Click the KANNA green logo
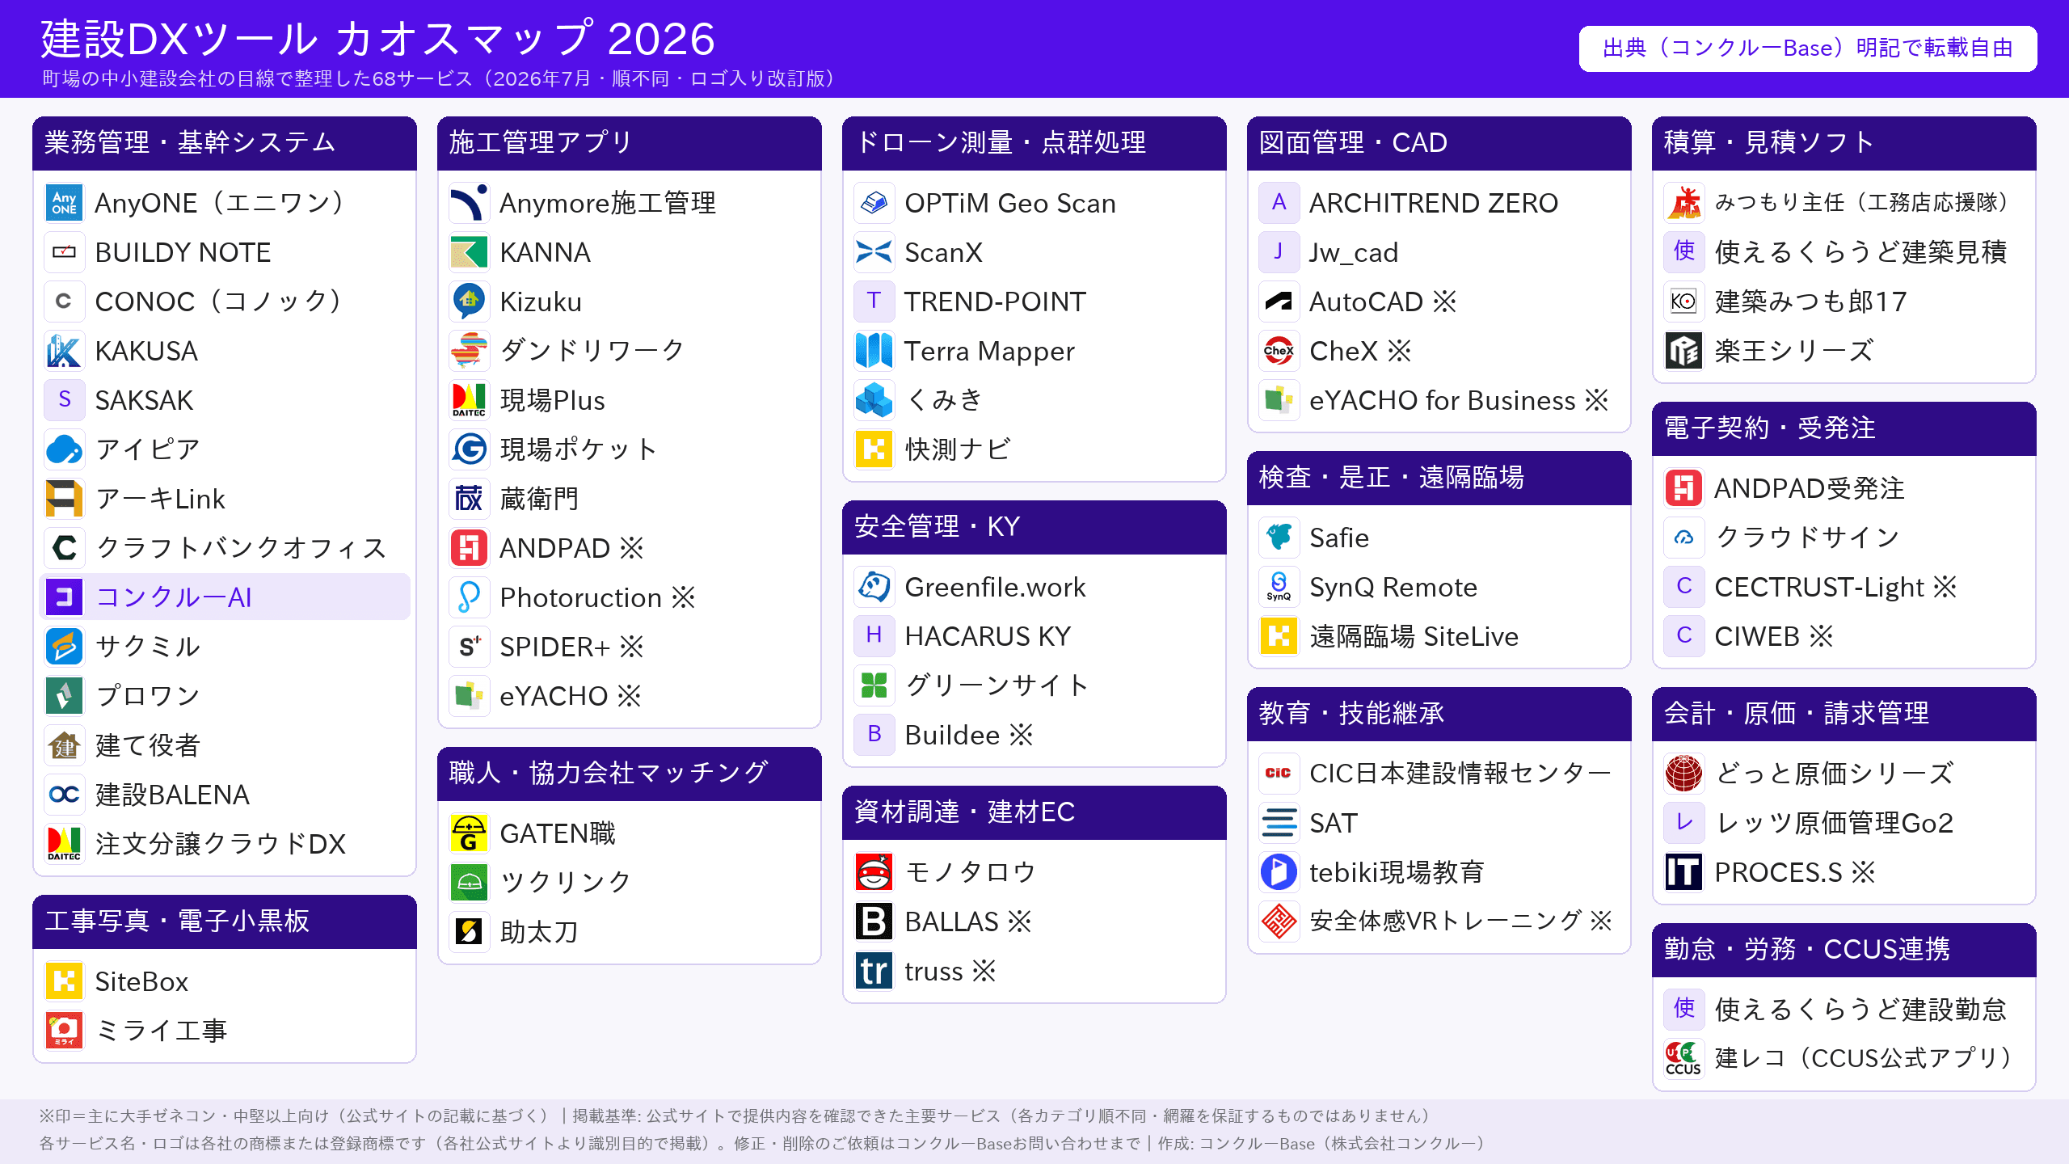The image size is (2069, 1164). 469,252
